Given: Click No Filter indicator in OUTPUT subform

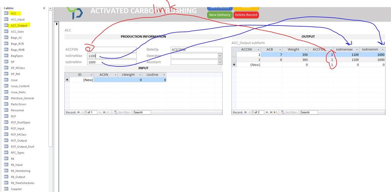Looking at the screenshot, I should tap(289, 113).
